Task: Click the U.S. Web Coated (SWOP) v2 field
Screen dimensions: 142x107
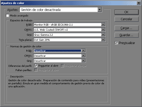Action: (x=67, y=30)
